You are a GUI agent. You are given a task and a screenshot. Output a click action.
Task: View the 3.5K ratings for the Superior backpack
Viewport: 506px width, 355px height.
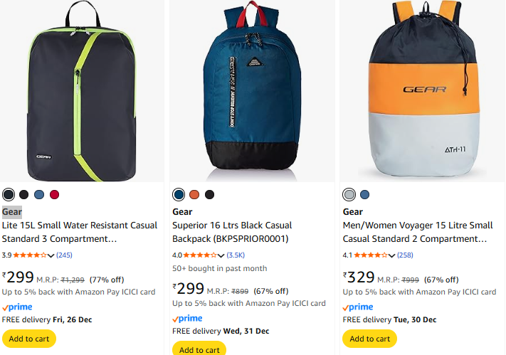[x=236, y=255]
